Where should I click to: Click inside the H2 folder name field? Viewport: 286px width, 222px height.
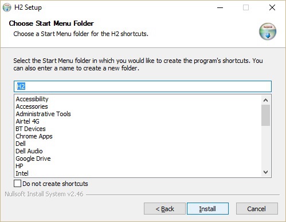pos(143,86)
